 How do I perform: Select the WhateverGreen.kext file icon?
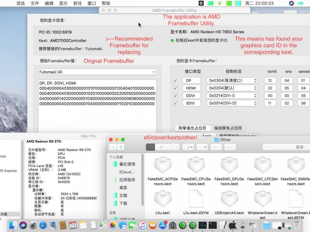[263, 199]
